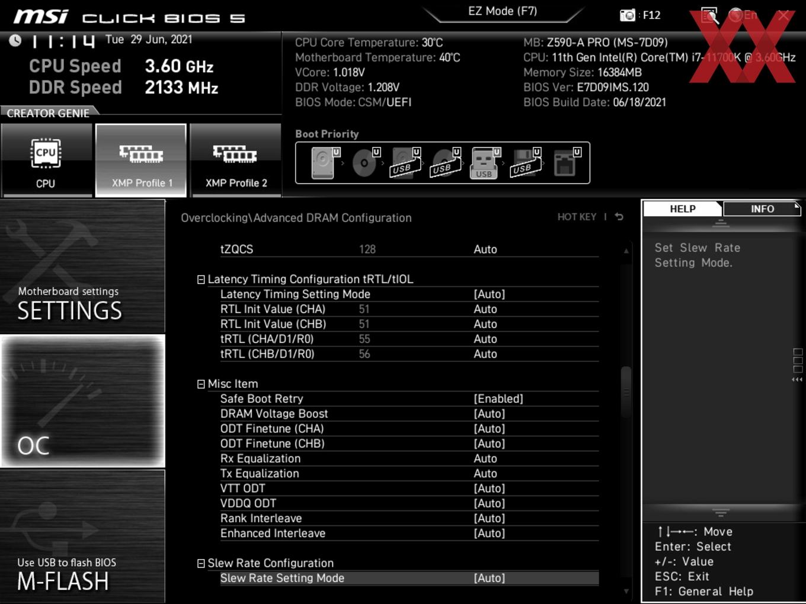Screen dimensions: 806x604
Task: Click the BIOS Ver: E7D09IMS.120 text
Action: [x=586, y=88]
